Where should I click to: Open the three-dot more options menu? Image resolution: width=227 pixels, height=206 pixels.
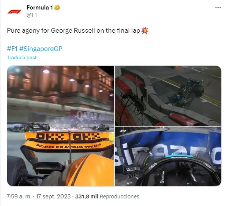coord(218,8)
